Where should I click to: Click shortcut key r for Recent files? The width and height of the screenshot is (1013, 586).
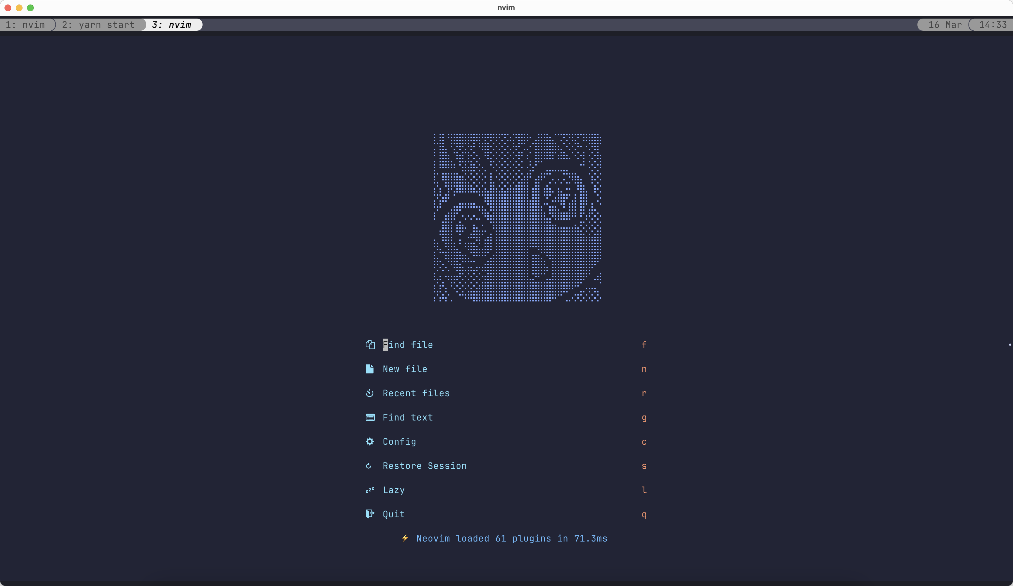644,393
